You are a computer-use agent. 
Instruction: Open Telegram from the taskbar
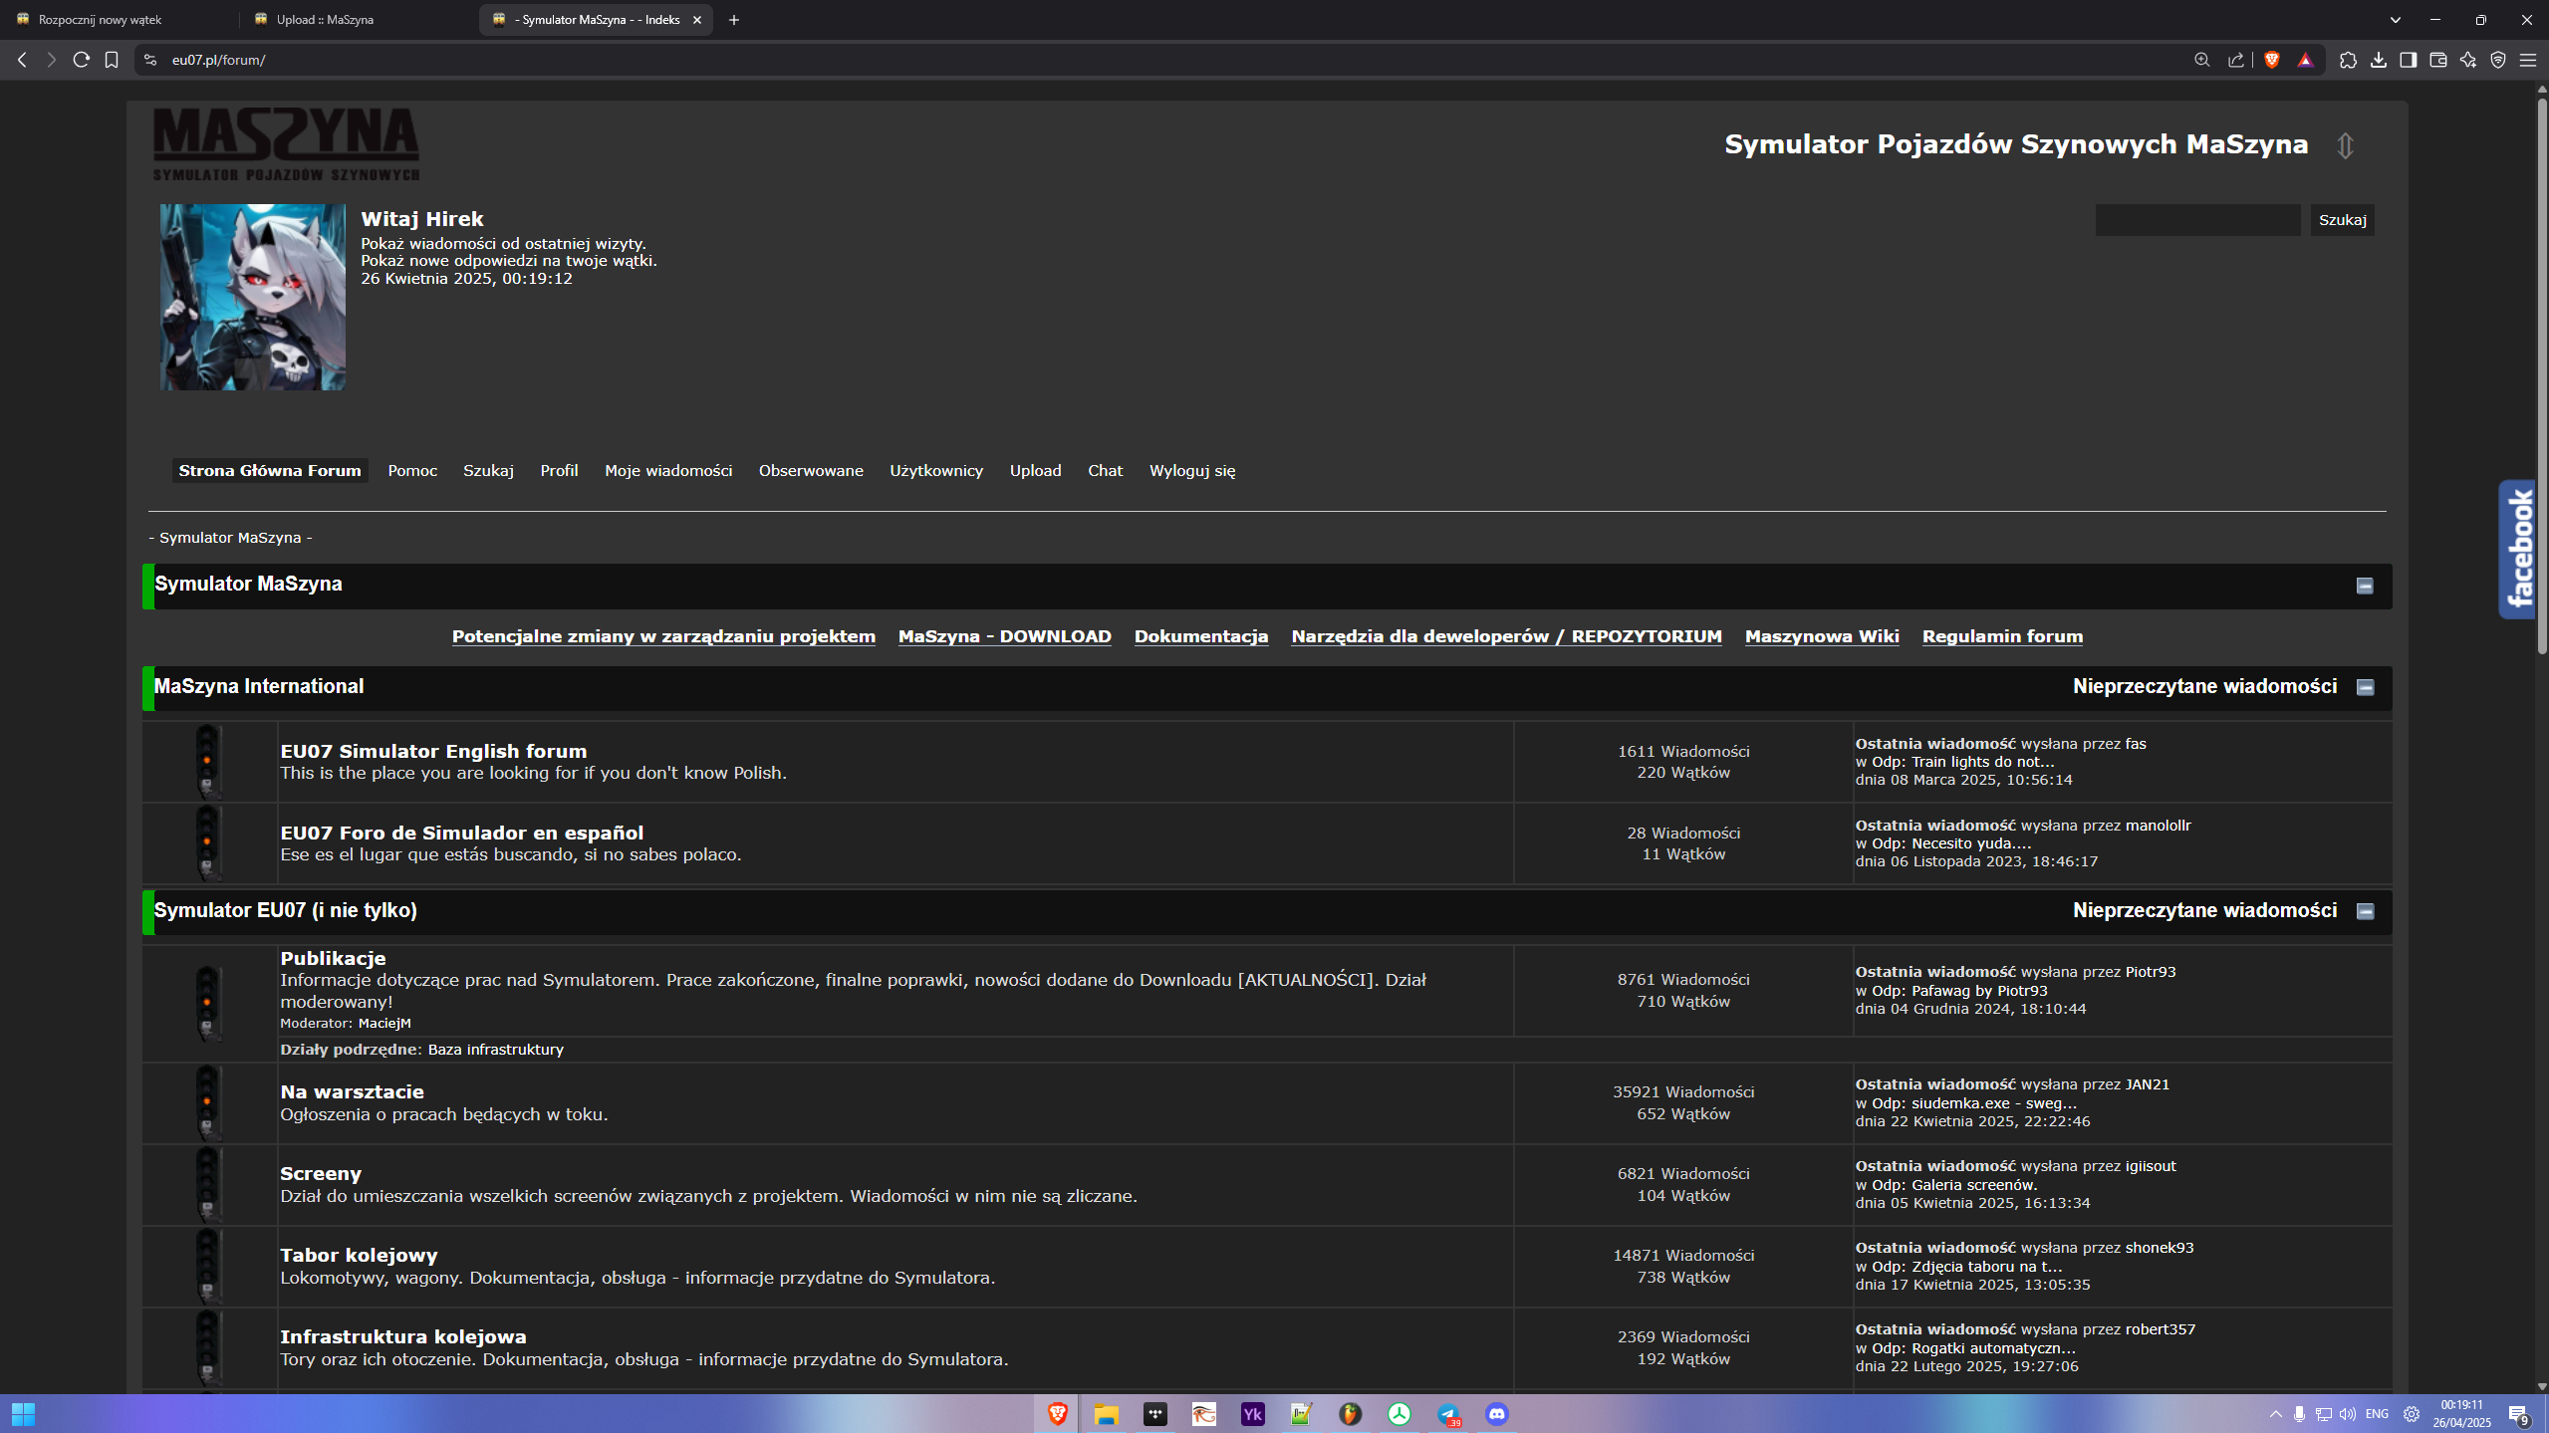click(1447, 1413)
